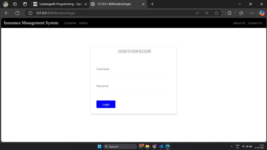The image size is (267, 150).
Task: Show hidden system tray icons
Action: 232,146
